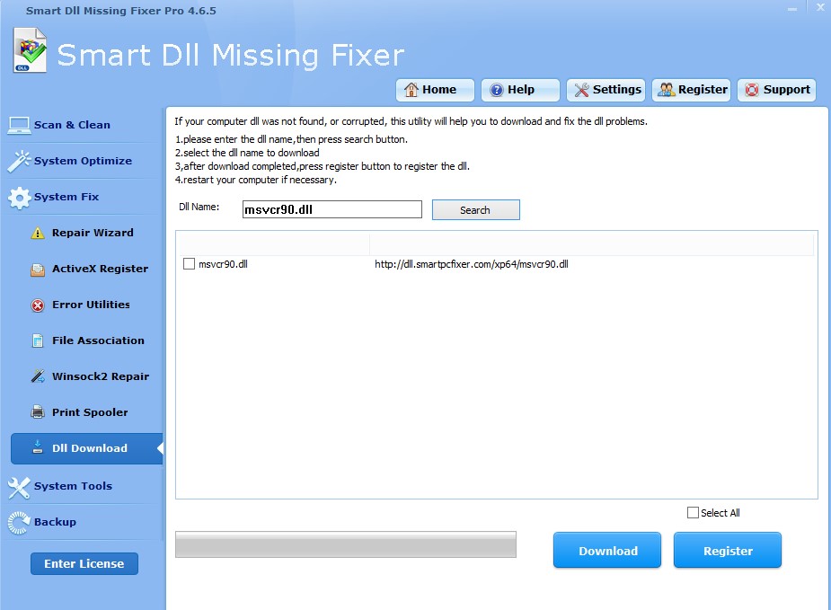Expand the Backup section

(x=54, y=521)
